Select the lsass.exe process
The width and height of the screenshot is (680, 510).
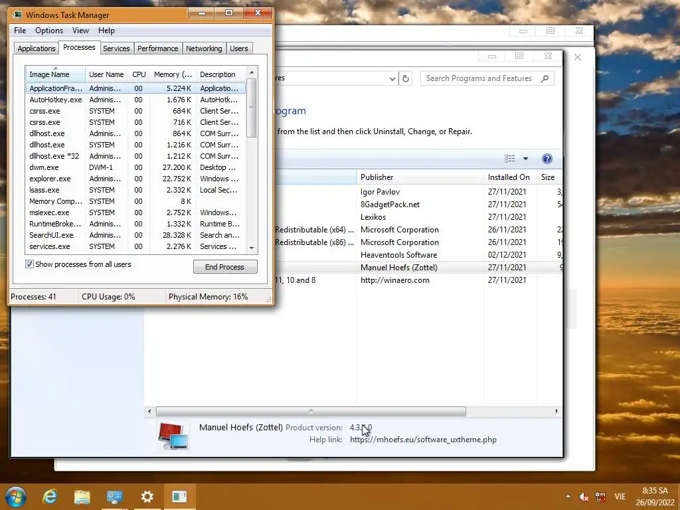[x=135, y=190]
